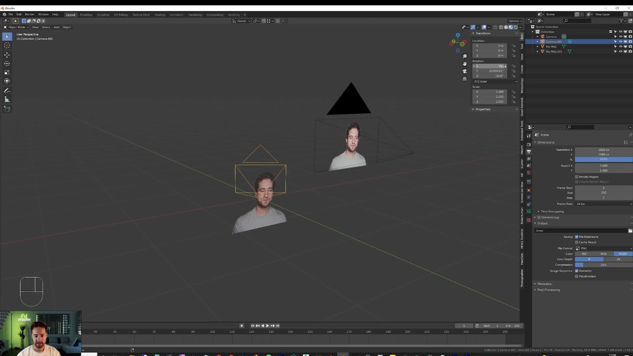
Task: Open the File menu
Action: [11, 15]
